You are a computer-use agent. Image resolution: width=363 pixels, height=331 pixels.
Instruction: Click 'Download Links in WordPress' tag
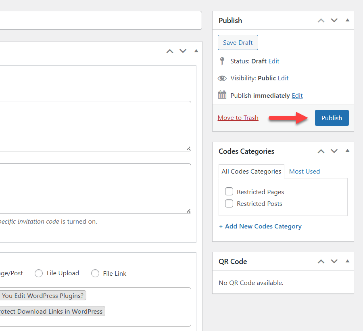click(52, 311)
